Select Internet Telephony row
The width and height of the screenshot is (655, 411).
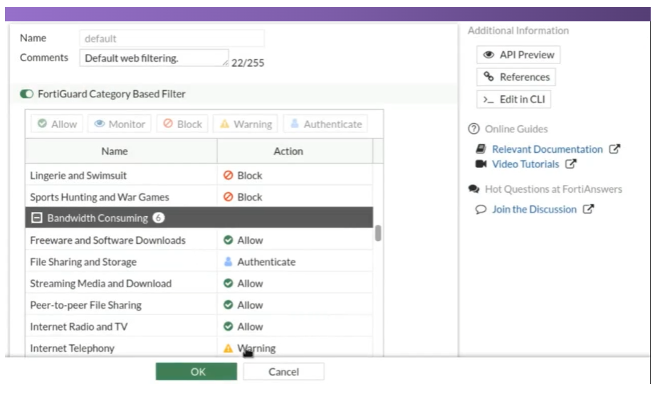199,347
